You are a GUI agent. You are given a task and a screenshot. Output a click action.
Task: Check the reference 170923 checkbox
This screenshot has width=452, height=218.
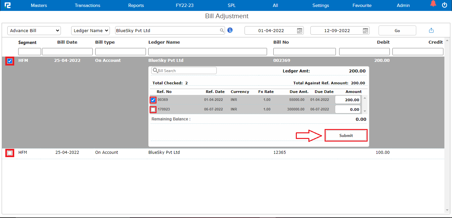click(153, 109)
